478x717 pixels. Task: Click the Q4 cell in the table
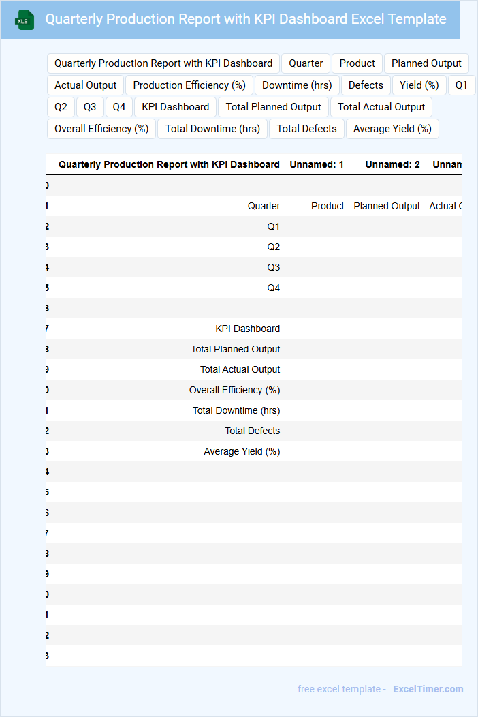[x=273, y=288]
